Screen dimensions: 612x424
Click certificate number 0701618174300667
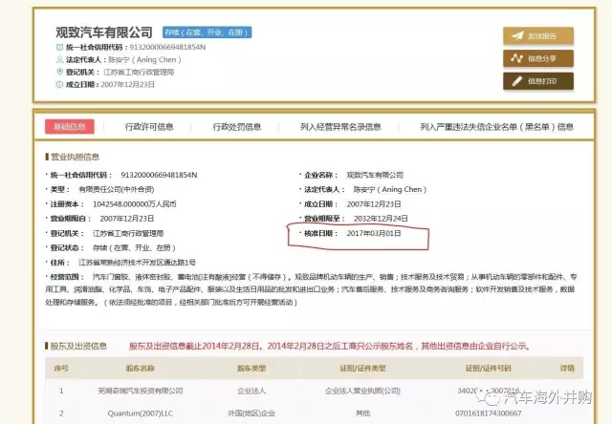click(x=489, y=413)
